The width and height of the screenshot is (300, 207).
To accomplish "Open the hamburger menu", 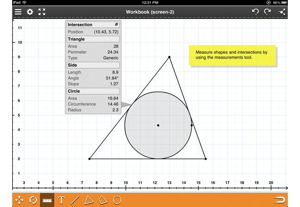I will [18, 12].
